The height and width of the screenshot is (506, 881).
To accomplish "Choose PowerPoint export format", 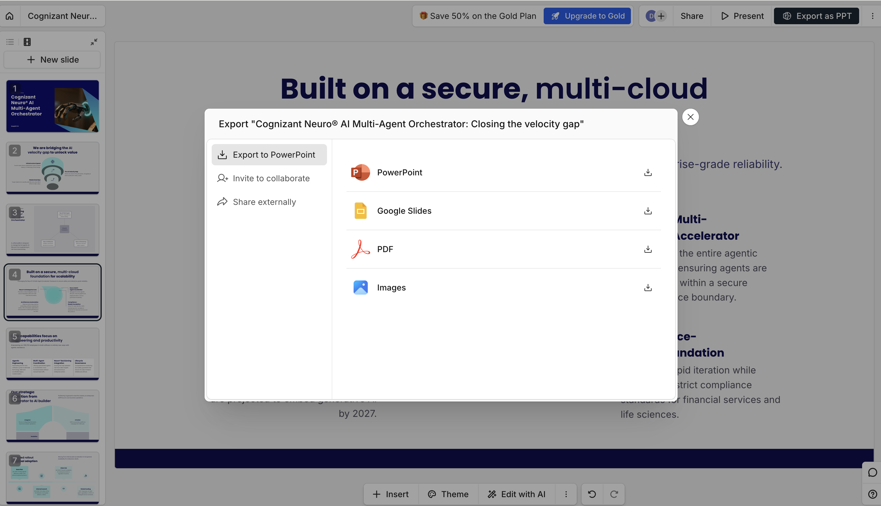I will 503,172.
